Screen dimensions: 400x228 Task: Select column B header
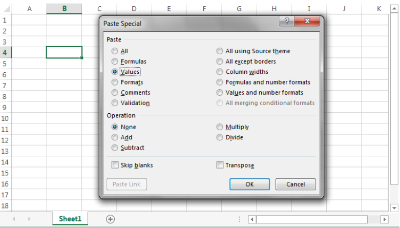click(65, 9)
